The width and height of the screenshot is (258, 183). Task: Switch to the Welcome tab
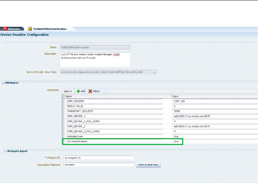point(12,29)
